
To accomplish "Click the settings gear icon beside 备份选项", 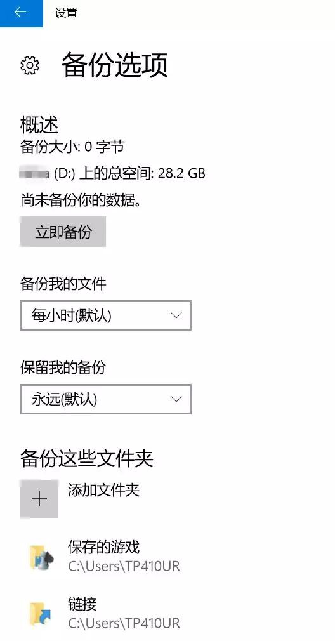I will pyautogui.click(x=30, y=66).
